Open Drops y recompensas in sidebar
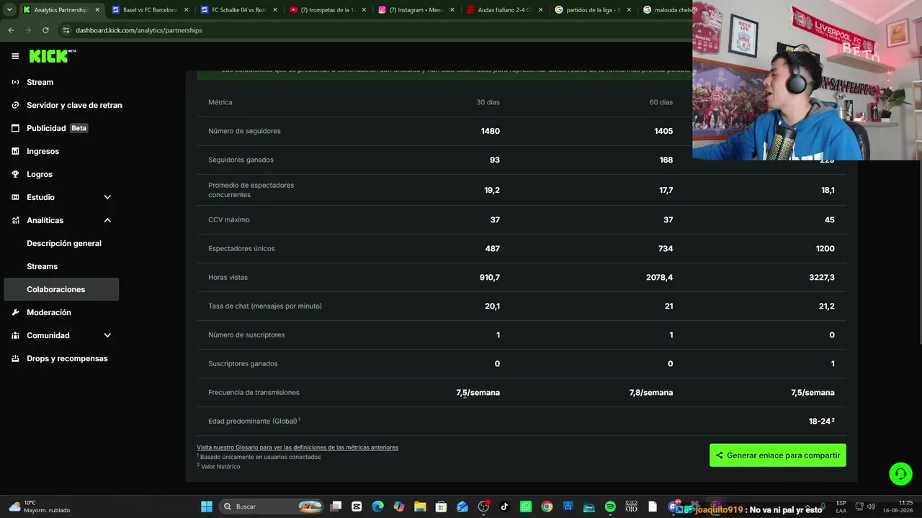The width and height of the screenshot is (922, 518). pyautogui.click(x=62, y=358)
